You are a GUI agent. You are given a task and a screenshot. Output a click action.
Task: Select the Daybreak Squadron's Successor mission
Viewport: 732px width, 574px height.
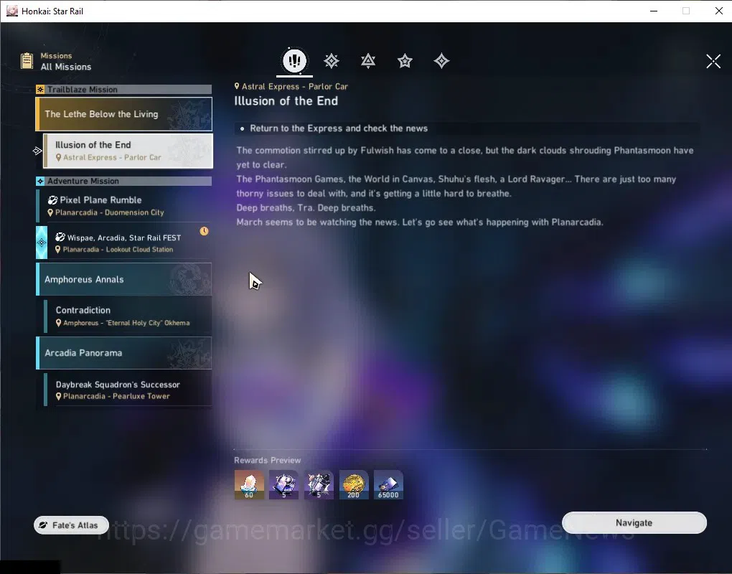pyautogui.click(x=128, y=390)
